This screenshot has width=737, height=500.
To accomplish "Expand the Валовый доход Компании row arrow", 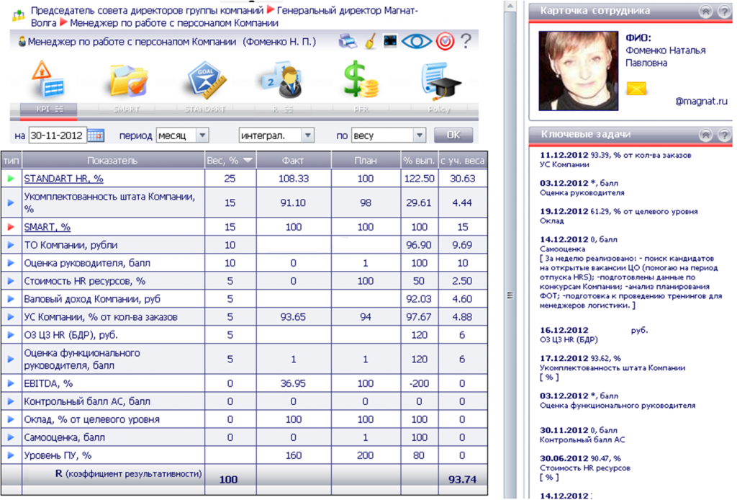I will coord(11,299).
